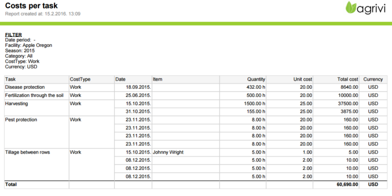Click the Facility: Apple Oregon filter line
This screenshot has width=392, height=196.
(29, 45)
